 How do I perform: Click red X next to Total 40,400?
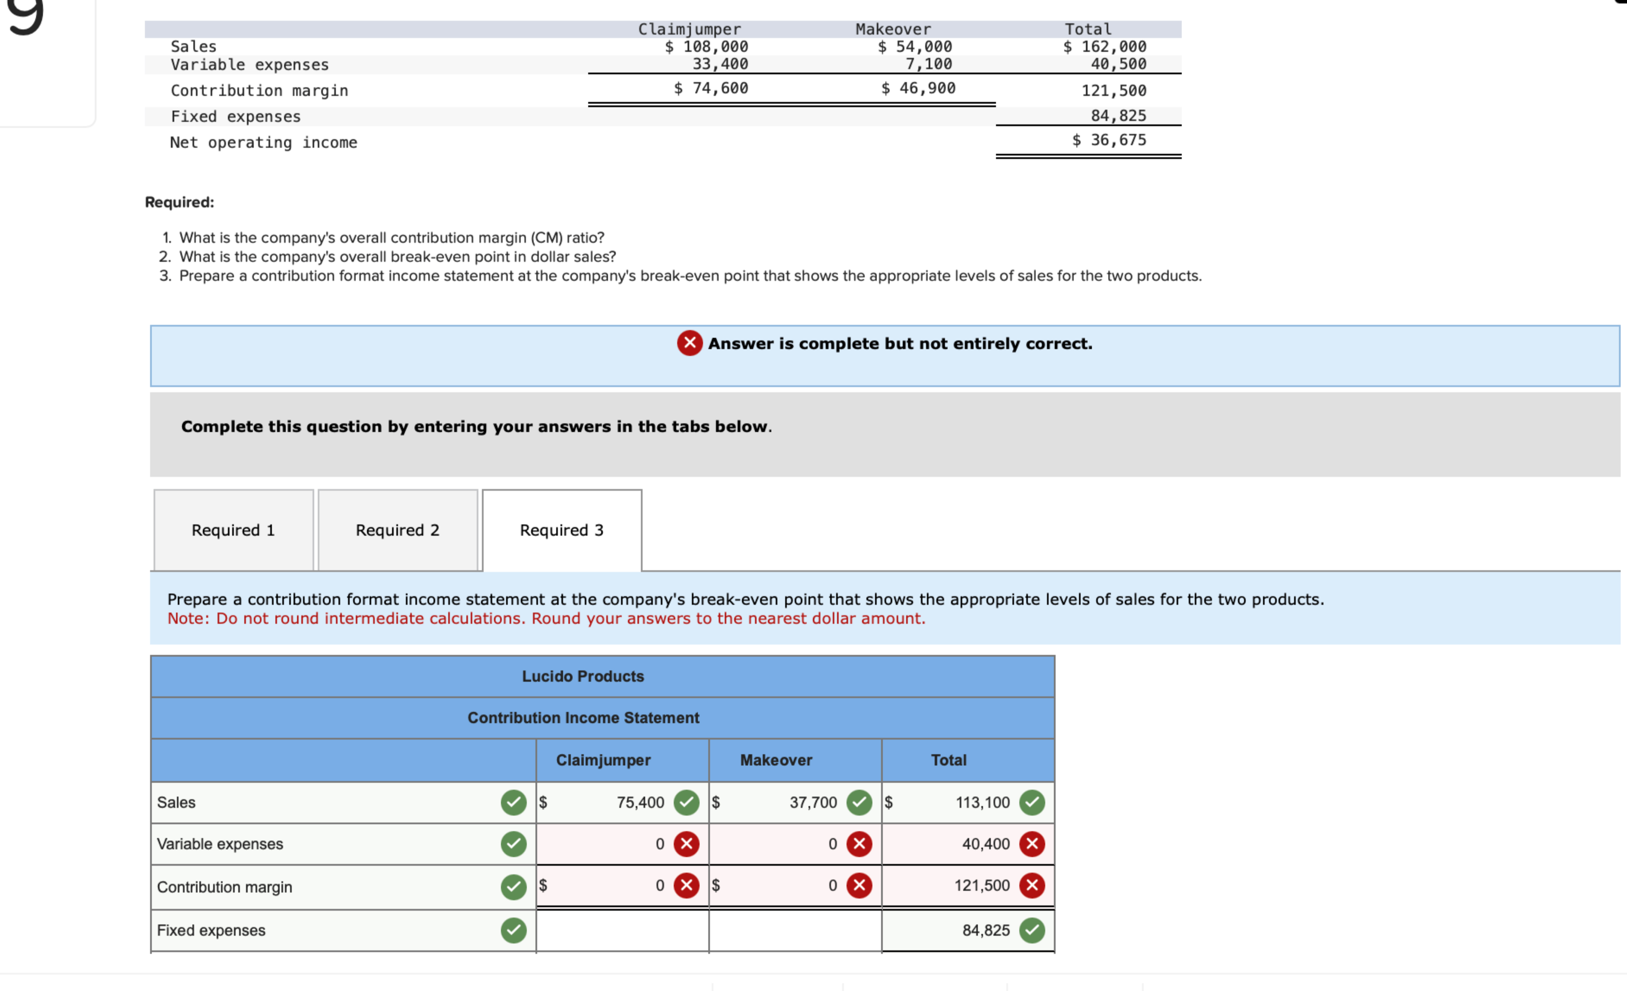click(x=1032, y=844)
